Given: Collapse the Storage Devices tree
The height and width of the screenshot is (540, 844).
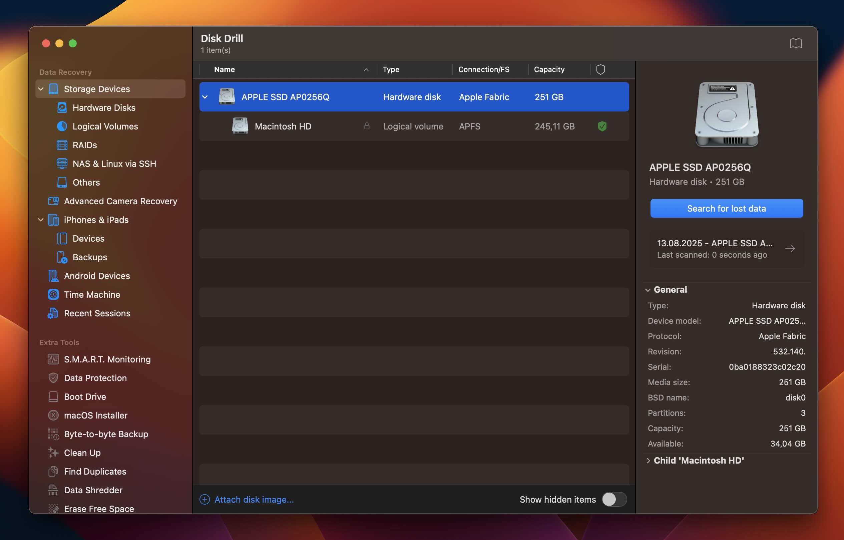Looking at the screenshot, I should [x=41, y=89].
